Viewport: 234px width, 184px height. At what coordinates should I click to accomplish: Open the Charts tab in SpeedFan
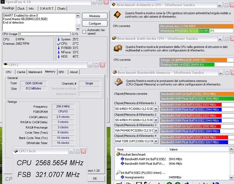click(62, 9)
